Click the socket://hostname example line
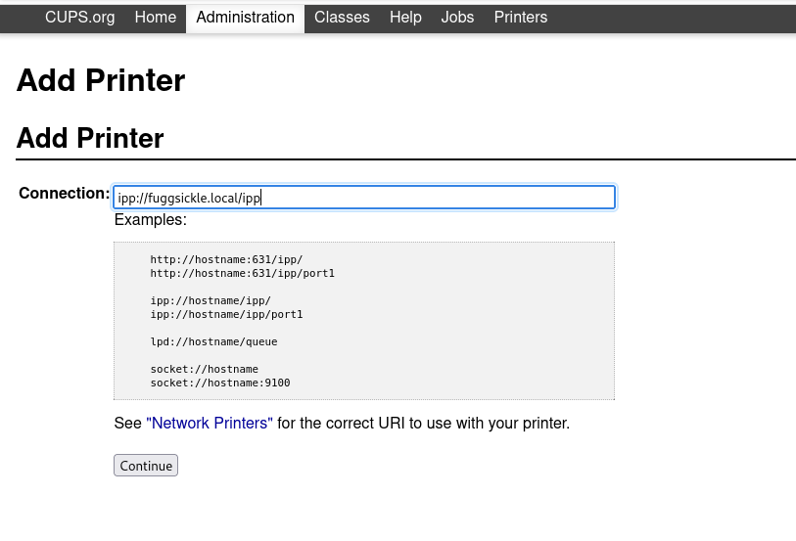796x541 pixels. (204, 370)
